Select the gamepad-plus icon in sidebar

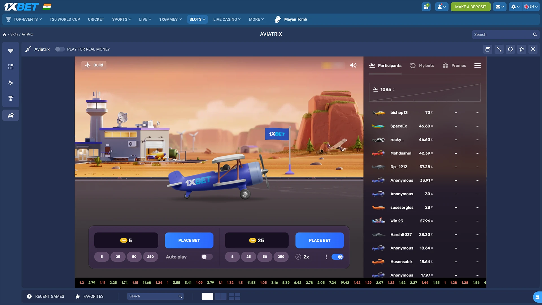[10, 115]
